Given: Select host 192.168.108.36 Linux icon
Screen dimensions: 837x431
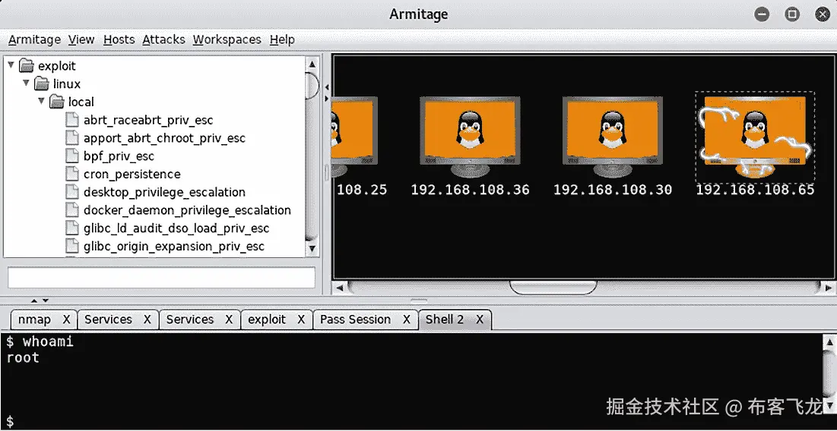Looking at the screenshot, I should [470, 137].
